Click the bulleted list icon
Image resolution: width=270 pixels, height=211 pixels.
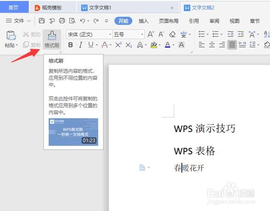202,34
